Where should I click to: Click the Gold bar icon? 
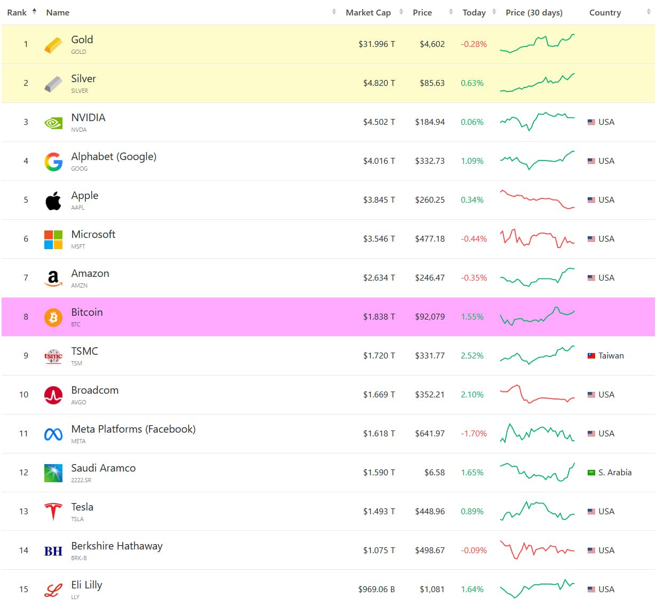tap(53, 45)
